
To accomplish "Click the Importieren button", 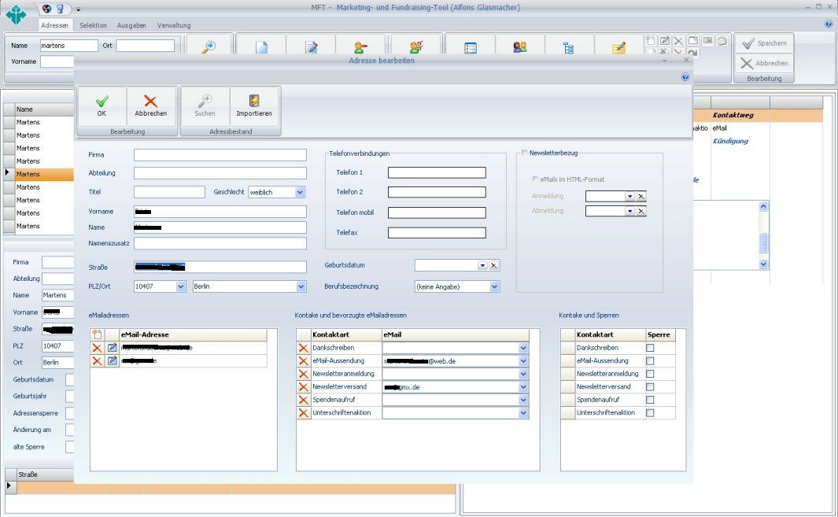I will point(254,106).
